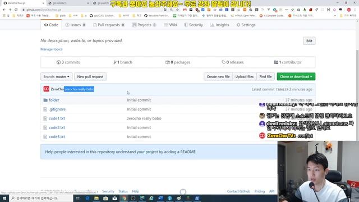
Task: Click footer Status link
Action: click(123, 191)
